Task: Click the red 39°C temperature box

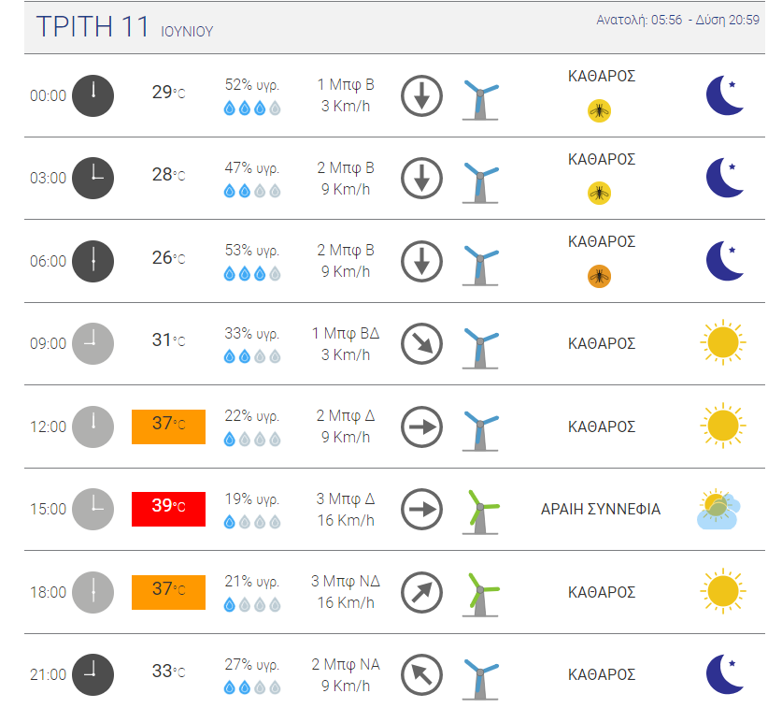Action: 168,507
